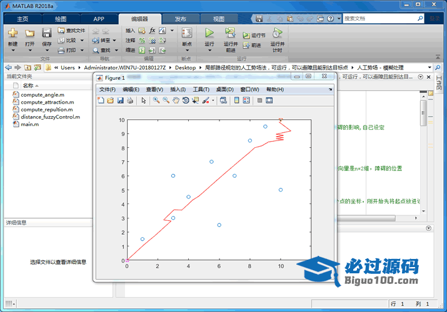The image size is (447, 312).
Task: Select the Zoom Out tool in Figure 1
Action: click(x=166, y=100)
